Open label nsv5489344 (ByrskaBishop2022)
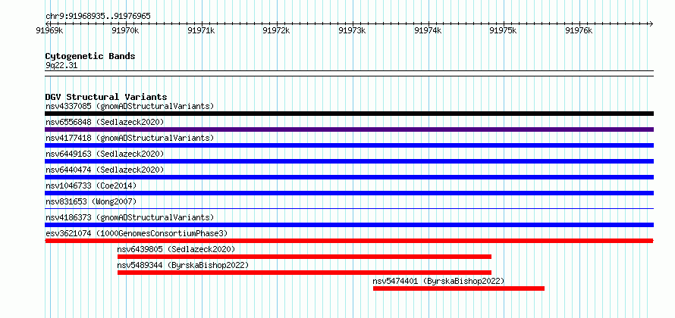Screen dimensions: 675x318 [183, 265]
